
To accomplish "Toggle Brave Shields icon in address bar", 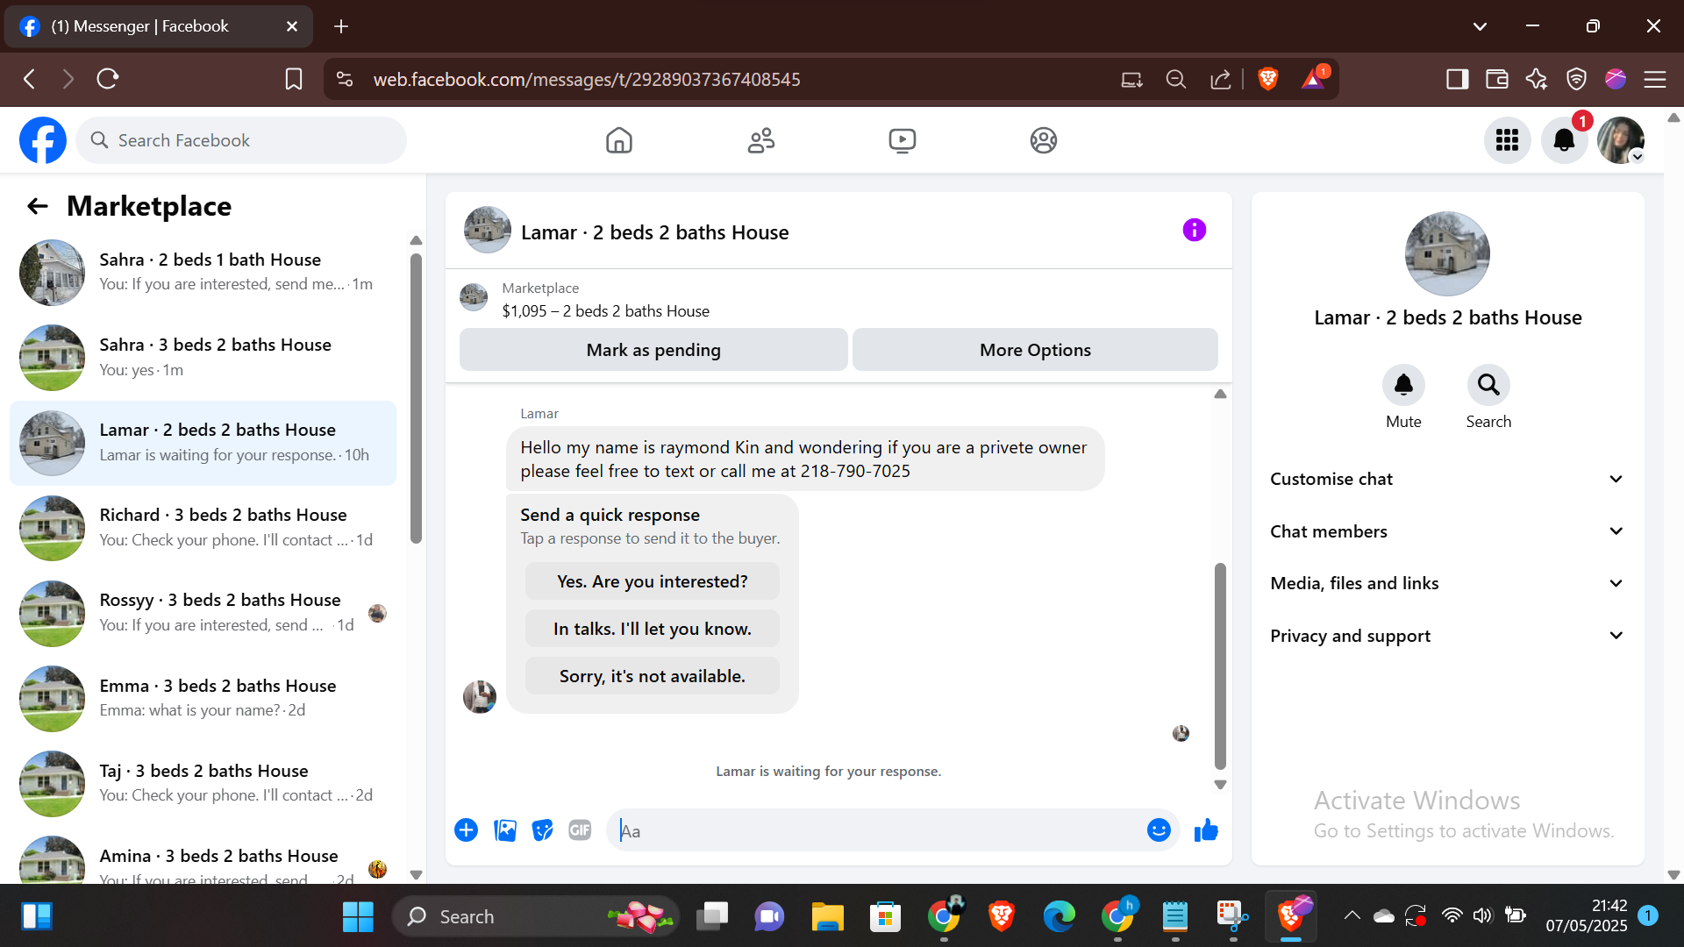I will coord(1267,79).
